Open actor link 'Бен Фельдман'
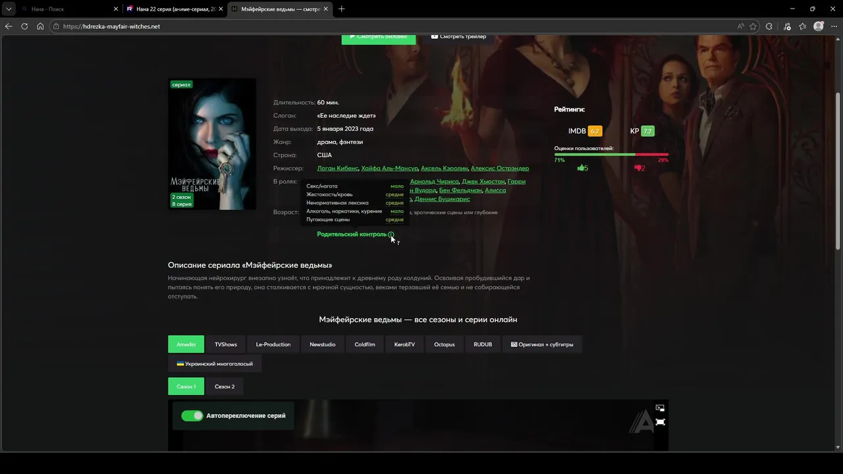This screenshot has height=474, width=843. [460, 190]
